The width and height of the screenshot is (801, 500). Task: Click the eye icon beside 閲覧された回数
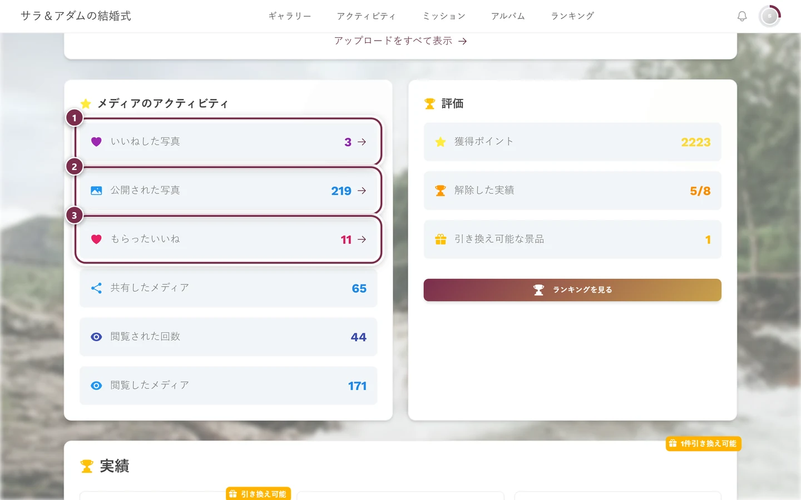click(x=96, y=337)
